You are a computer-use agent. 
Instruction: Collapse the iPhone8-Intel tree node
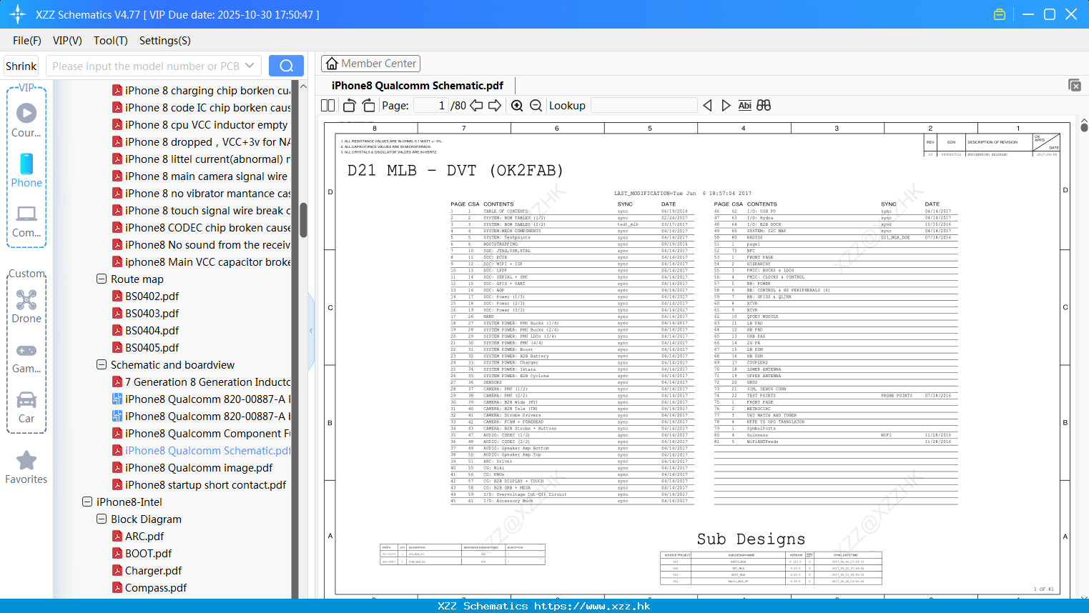tap(87, 502)
